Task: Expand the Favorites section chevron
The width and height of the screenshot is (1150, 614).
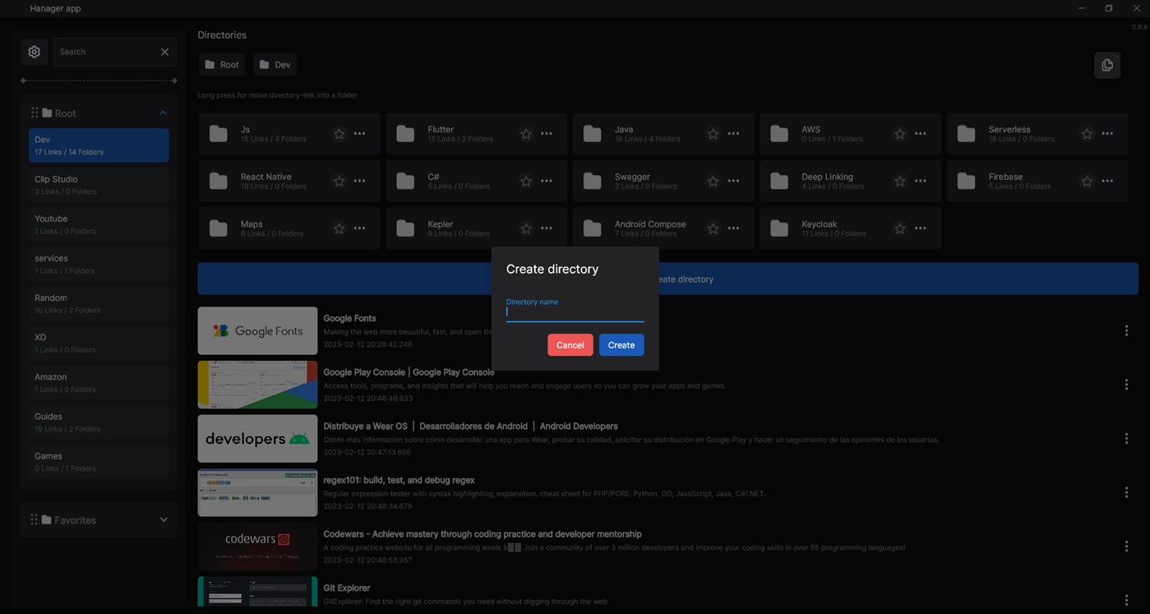Action: click(163, 519)
